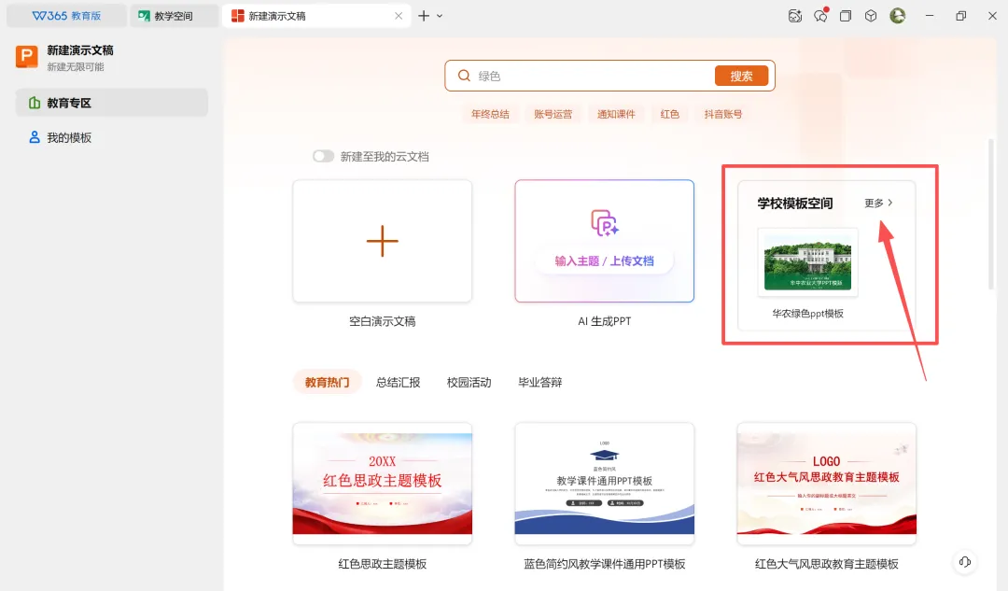Open the customer service headset icon
Image resolution: width=1008 pixels, height=591 pixels.
965,562
